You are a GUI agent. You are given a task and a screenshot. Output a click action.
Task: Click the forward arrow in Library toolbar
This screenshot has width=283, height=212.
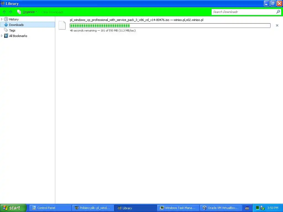[11, 12]
